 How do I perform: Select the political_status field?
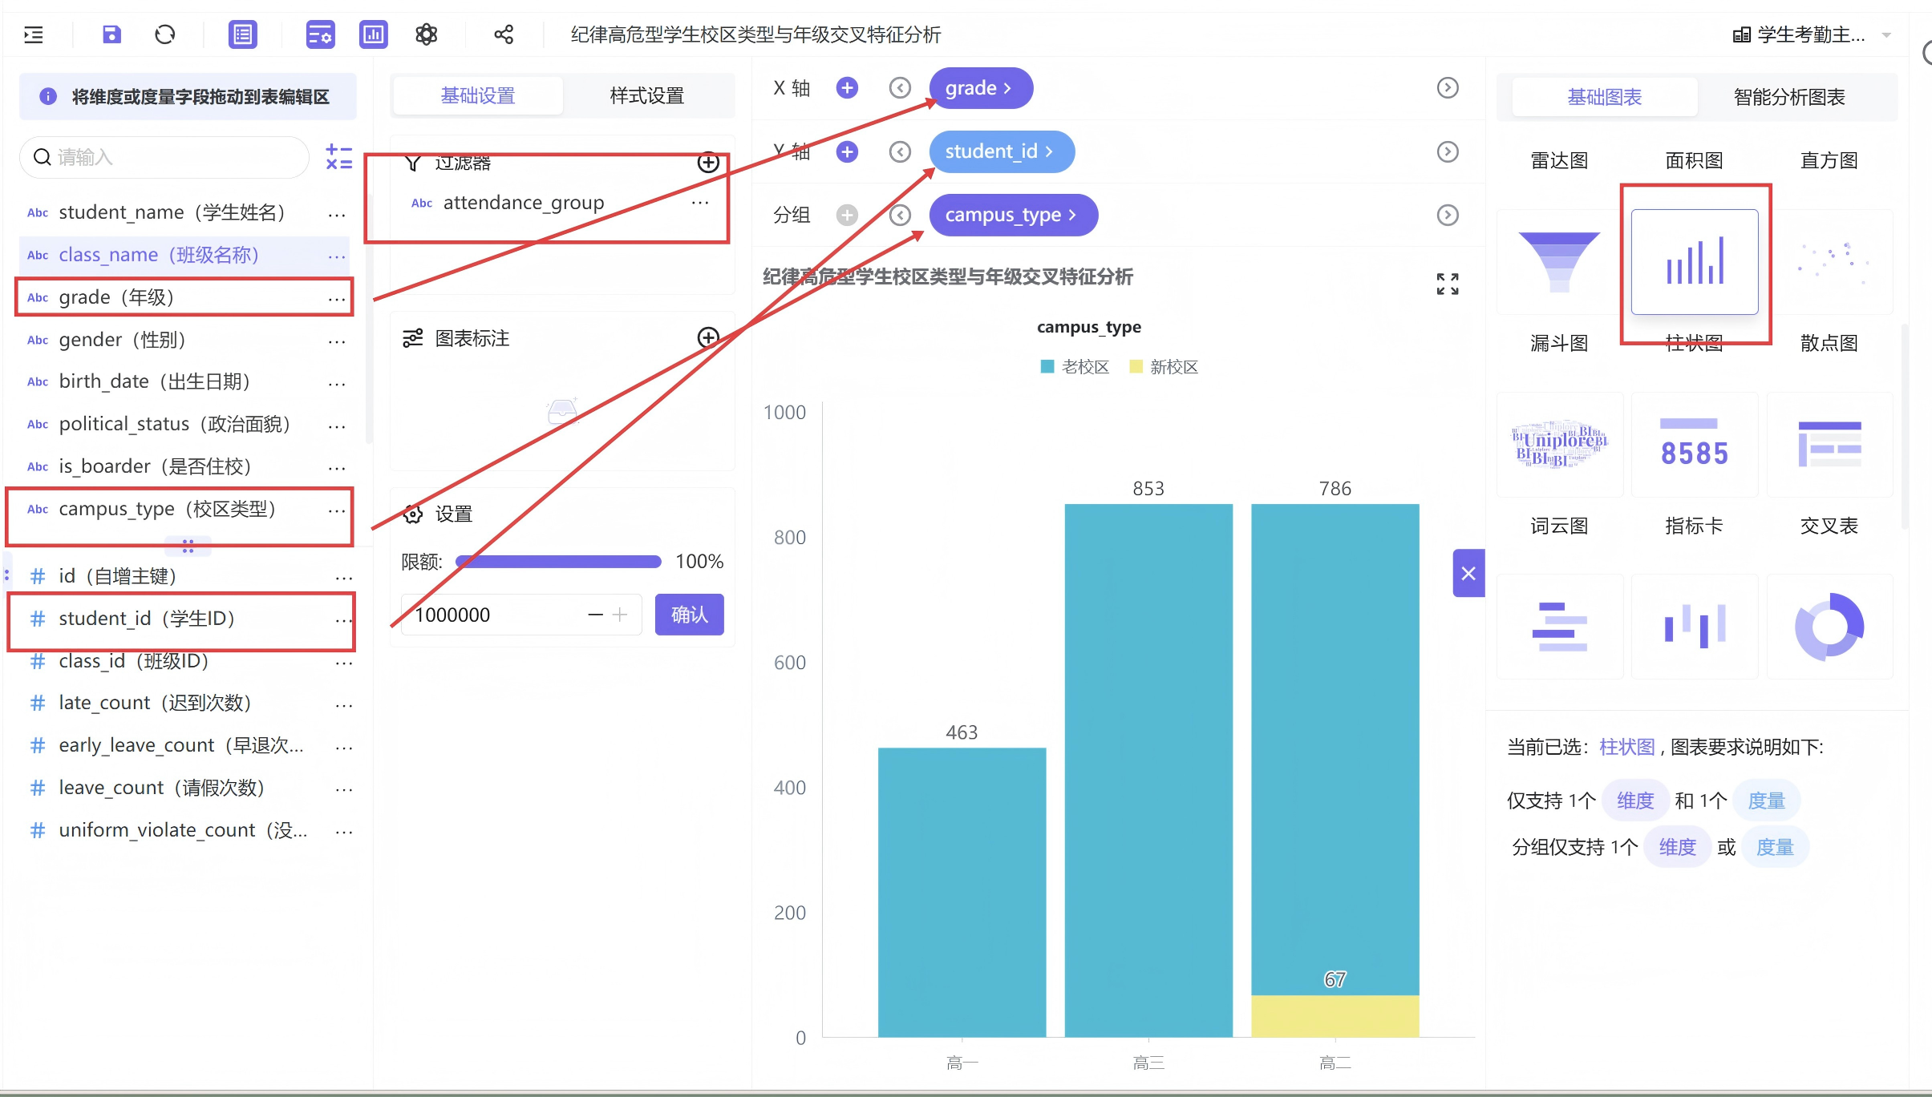184,425
